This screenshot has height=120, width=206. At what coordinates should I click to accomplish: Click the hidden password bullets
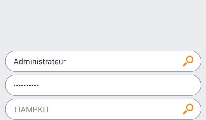tap(26, 85)
